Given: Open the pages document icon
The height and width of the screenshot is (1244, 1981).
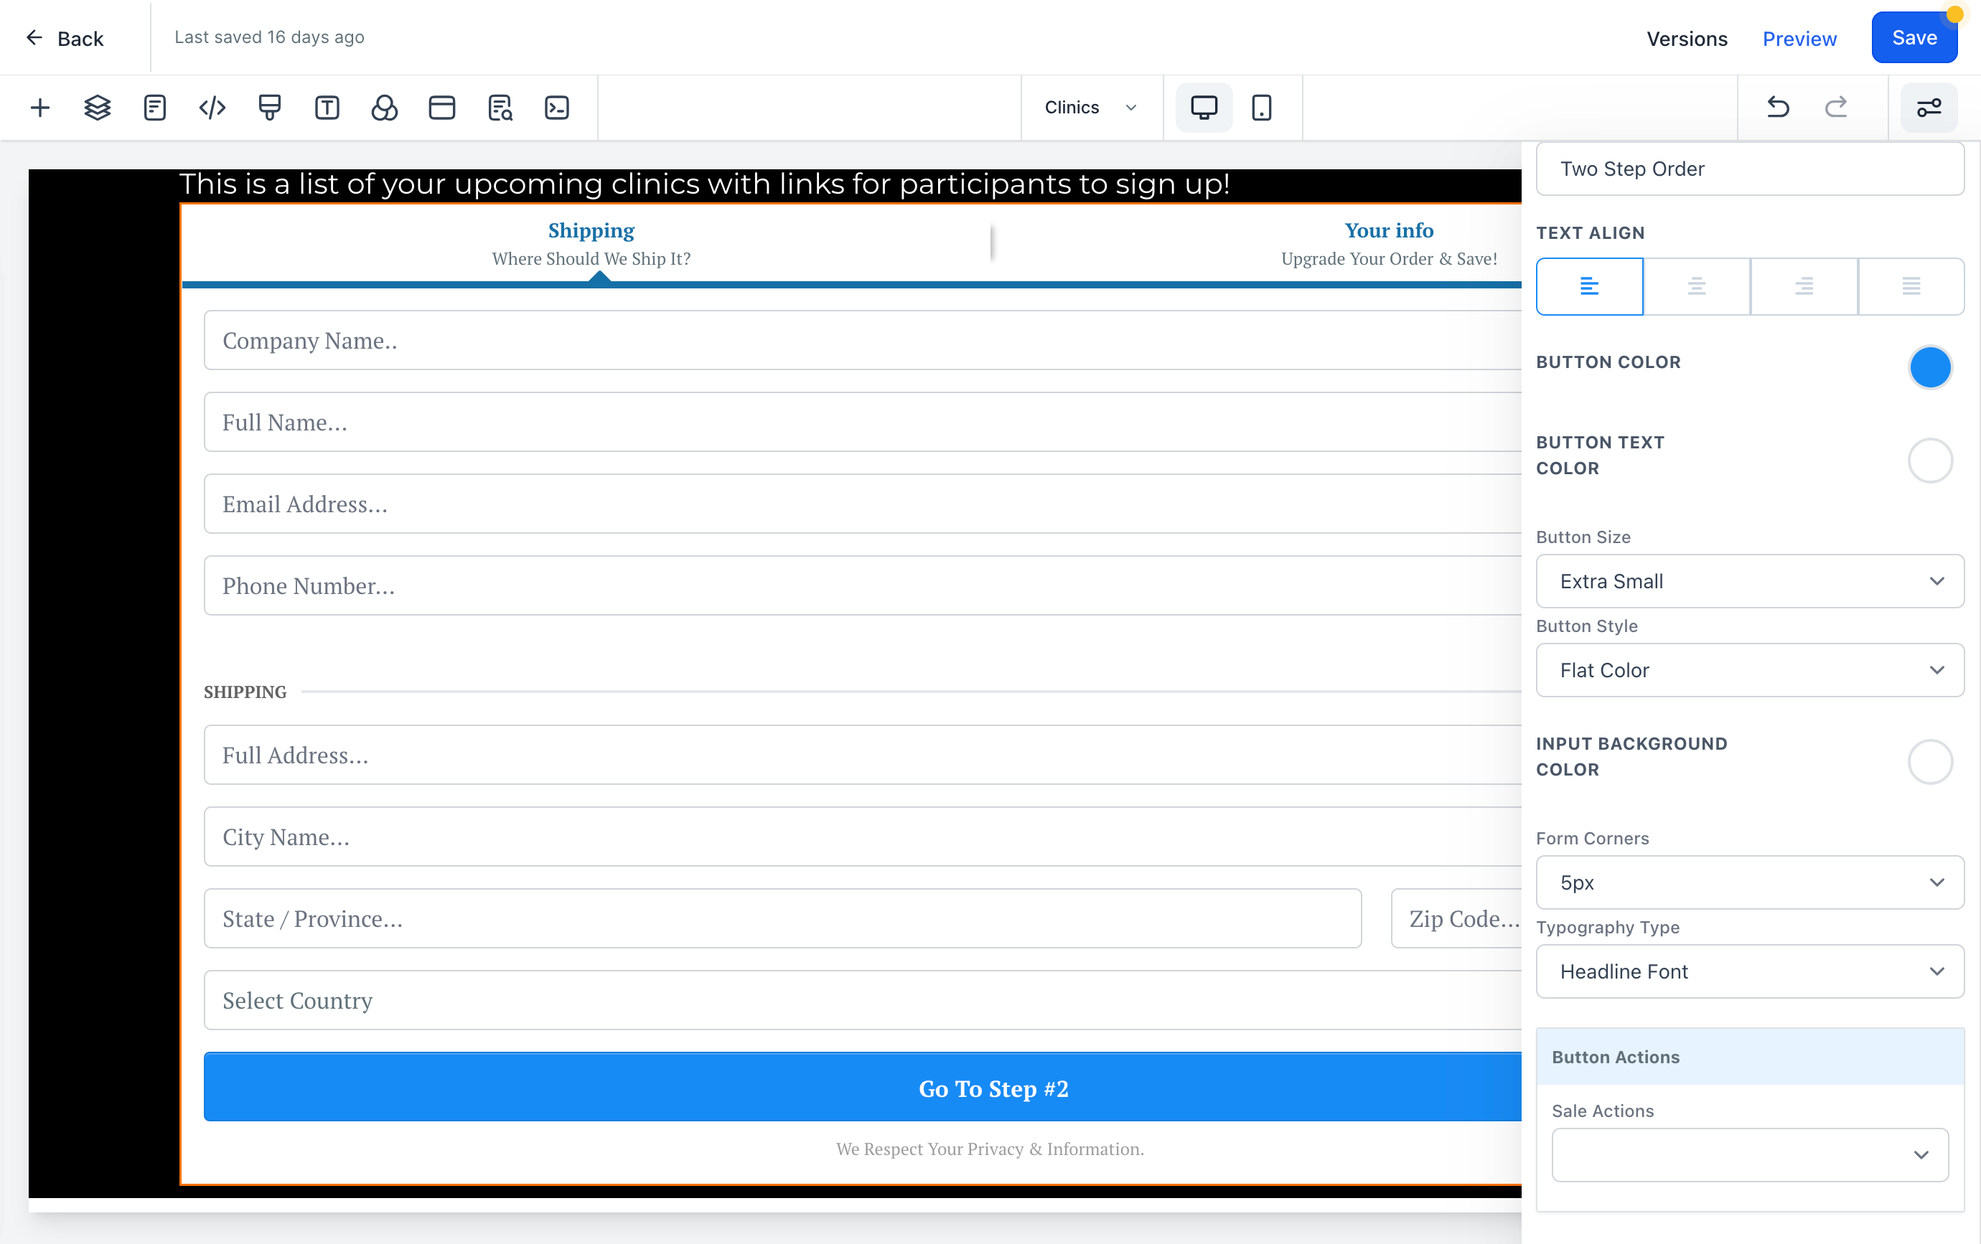Looking at the screenshot, I should pyautogui.click(x=154, y=108).
